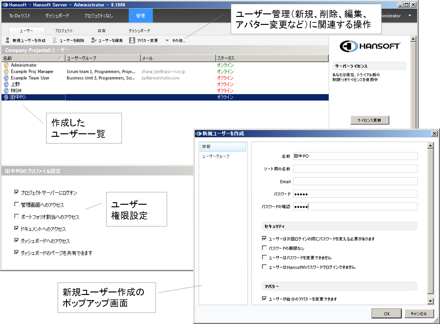Click the Hansoft logo in side panel
Screen dimensions: 440x324
[x=370, y=46]
